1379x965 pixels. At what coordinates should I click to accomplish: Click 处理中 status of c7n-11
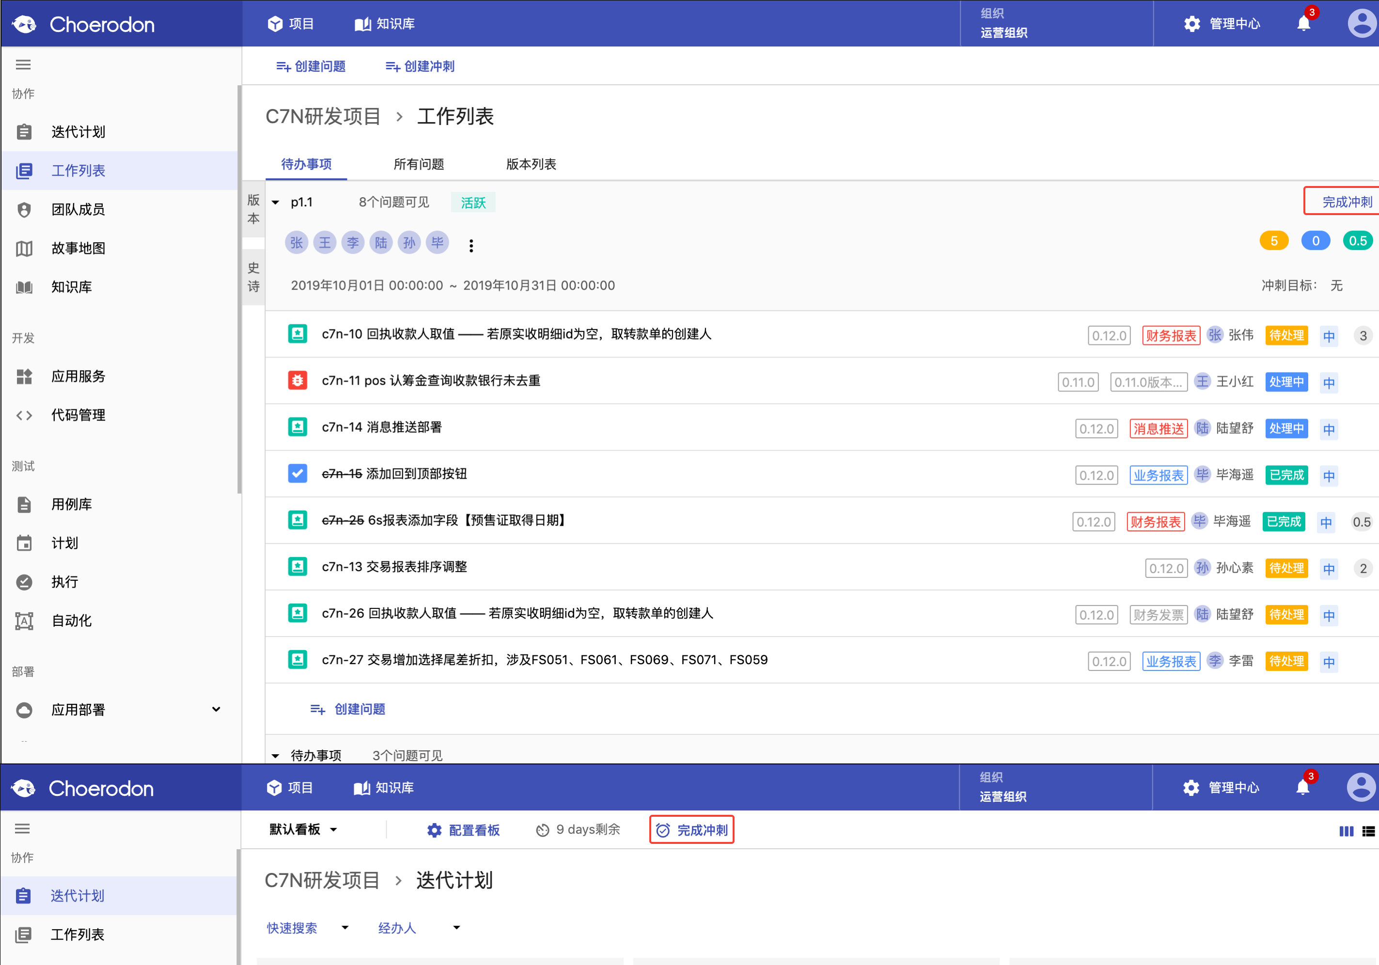(1286, 382)
